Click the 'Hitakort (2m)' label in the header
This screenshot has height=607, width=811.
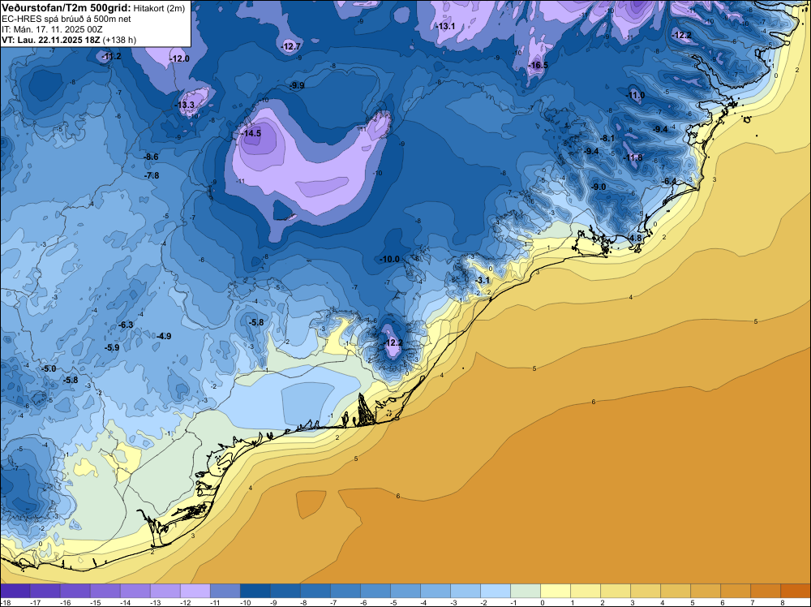(159, 8)
